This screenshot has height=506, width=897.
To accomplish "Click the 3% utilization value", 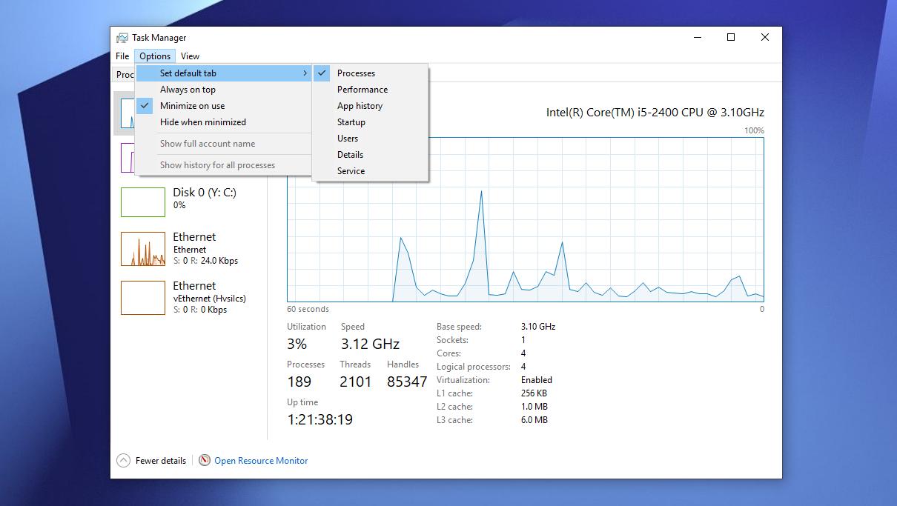I will tap(297, 344).
